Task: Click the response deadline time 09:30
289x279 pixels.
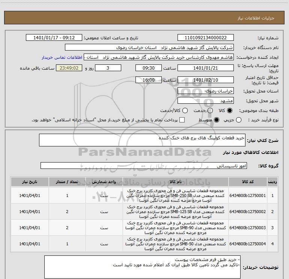Action: click(149, 68)
